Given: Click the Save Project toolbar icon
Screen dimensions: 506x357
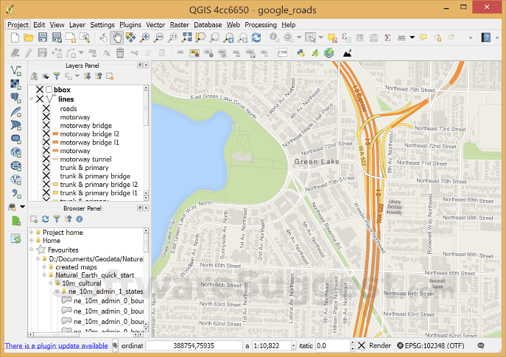Looking at the screenshot, I should click(x=43, y=38).
